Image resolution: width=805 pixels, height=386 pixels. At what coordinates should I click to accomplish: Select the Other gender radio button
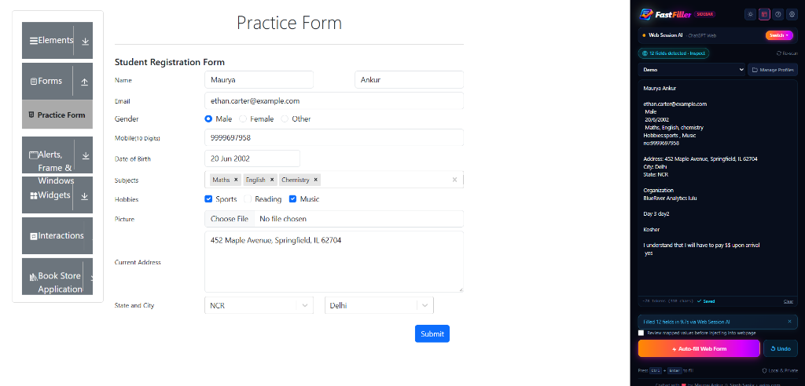(x=285, y=119)
